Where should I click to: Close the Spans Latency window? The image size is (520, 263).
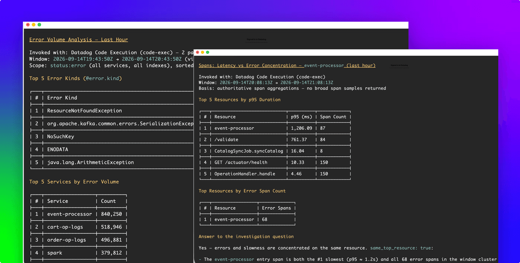click(x=197, y=52)
